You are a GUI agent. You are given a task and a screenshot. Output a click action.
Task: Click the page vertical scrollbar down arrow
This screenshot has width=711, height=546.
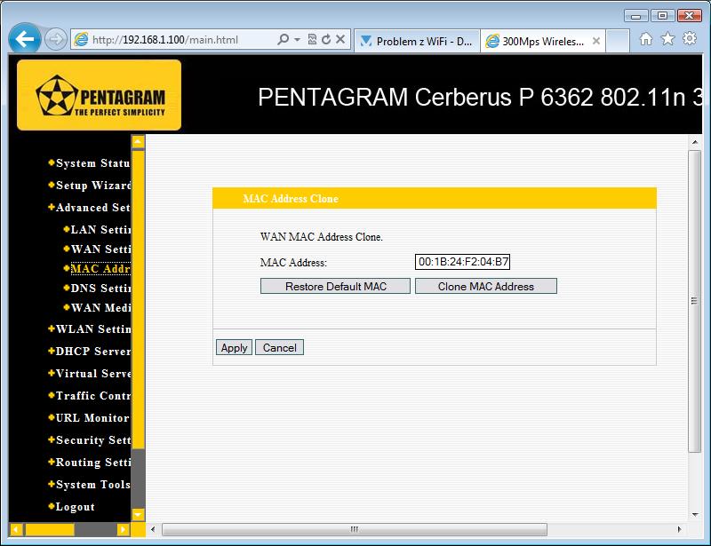coord(695,515)
